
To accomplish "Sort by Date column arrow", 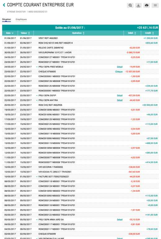I will tap(12, 33).
